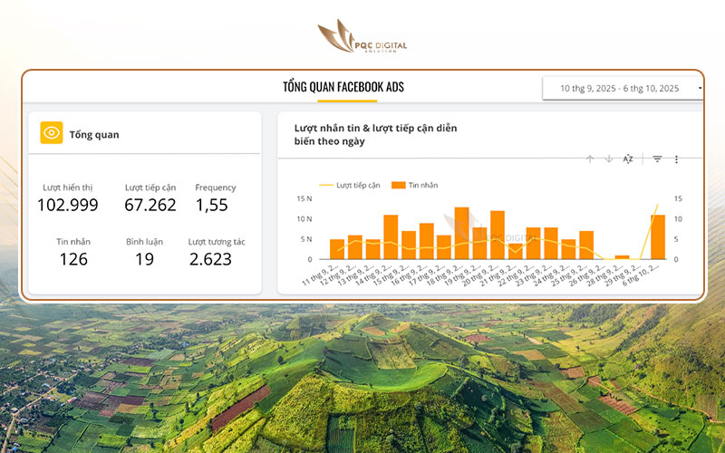Open the date range dropdown 10 thg 9, 2025
Image resolution: width=725 pixels, height=453 pixels.
(623, 88)
